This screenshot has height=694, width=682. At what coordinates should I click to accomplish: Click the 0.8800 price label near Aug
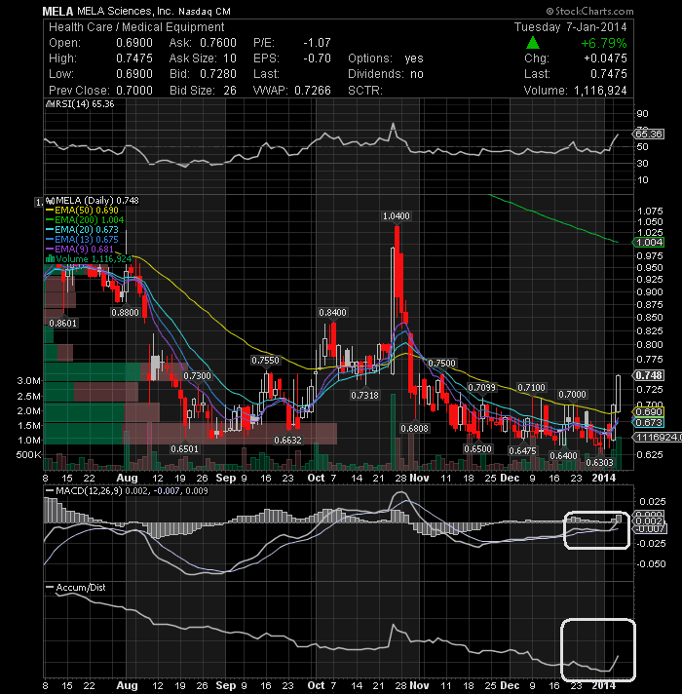pyautogui.click(x=125, y=313)
